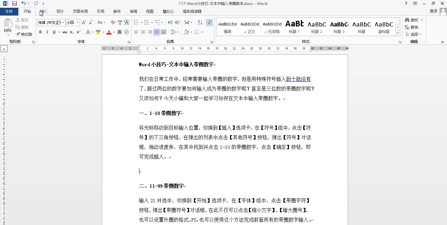Click the heading "二、11-99 带圈数字"
The height and width of the screenshot is (225, 447).
pyautogui.click(x=161, y=186)
